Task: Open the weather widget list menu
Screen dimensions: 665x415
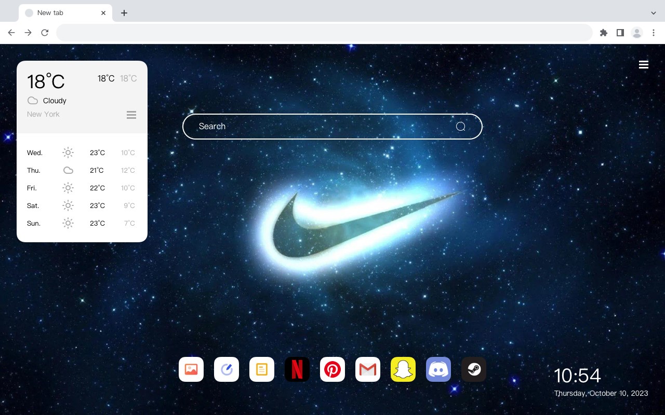Action: pyautogui.click(x=131, y=115)
